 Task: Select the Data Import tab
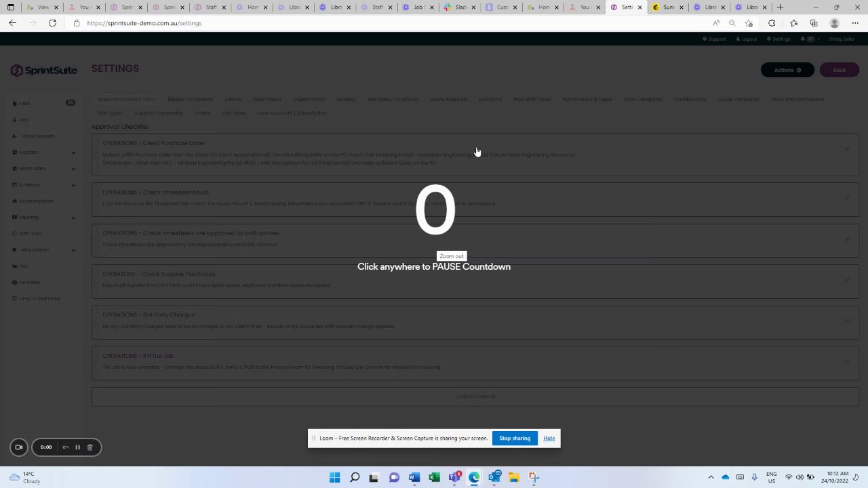pyautogui.click(x=267, y=100)
